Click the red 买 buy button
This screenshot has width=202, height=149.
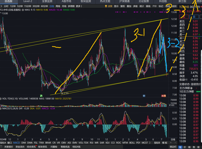click(184, 17)
